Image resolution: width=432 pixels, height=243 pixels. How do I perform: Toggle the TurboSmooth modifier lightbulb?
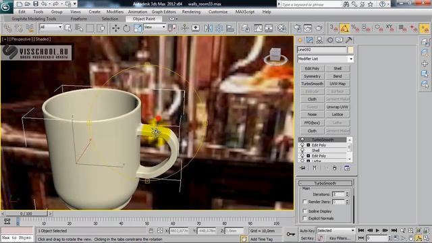(x=302, y=140)
